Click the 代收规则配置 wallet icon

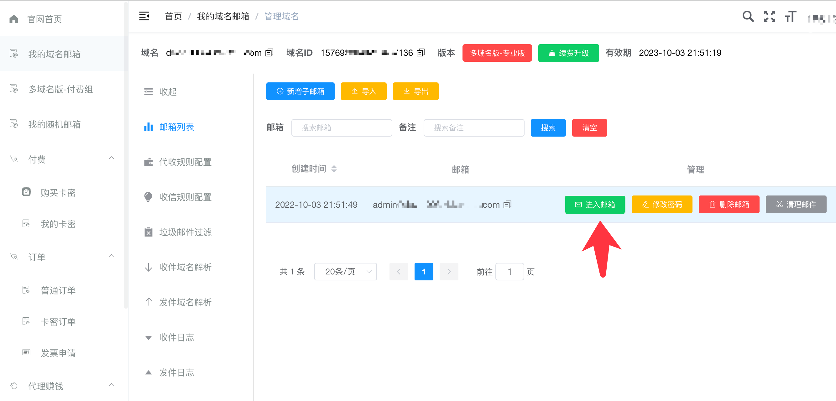tap(148, 162)
